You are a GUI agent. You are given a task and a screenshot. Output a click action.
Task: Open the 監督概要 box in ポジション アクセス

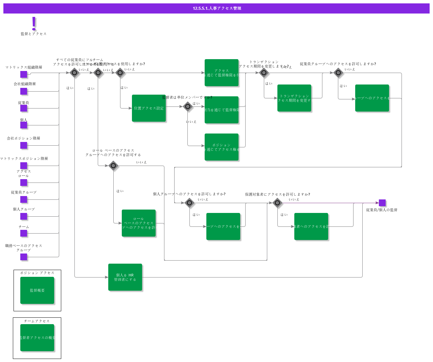coord(37,290)
